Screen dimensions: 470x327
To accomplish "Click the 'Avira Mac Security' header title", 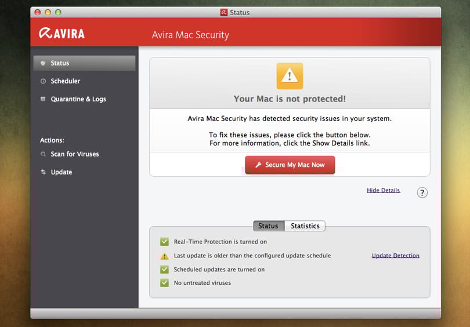I will coord(190,35).
